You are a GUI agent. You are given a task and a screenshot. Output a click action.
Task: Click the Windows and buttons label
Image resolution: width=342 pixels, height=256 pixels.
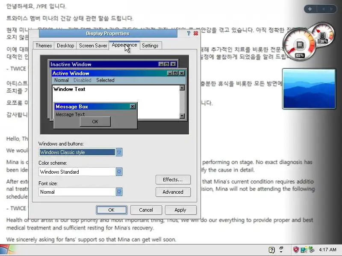(x=61, y=144)
